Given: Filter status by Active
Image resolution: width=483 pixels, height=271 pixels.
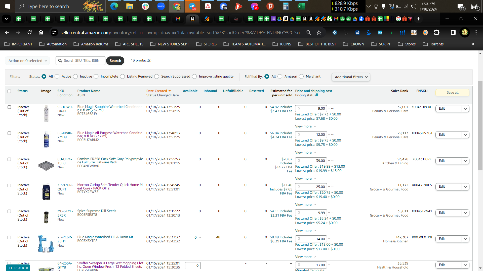Looking at the screenshot, I should pyautogui.click(x=57, y=77).
